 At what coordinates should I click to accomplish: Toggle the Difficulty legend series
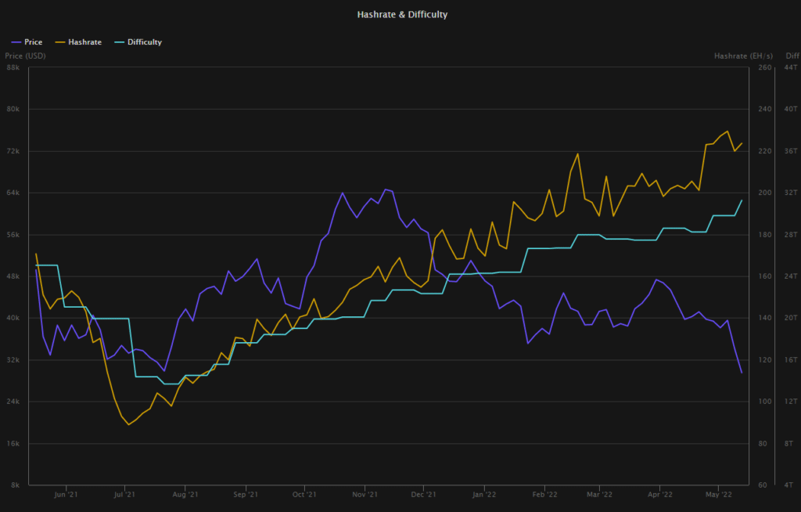[138, 42]
